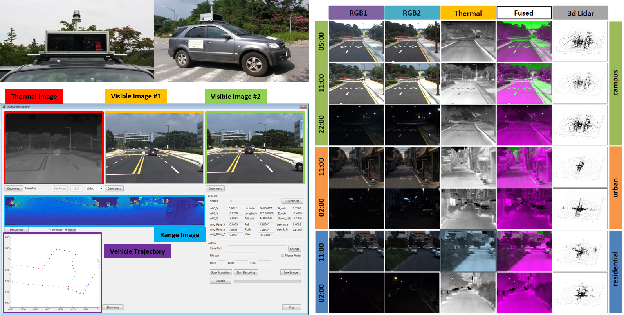Click the NUC button
This screenshot has width=624, height=315.
pyautogui.click(x=76, y=188)
